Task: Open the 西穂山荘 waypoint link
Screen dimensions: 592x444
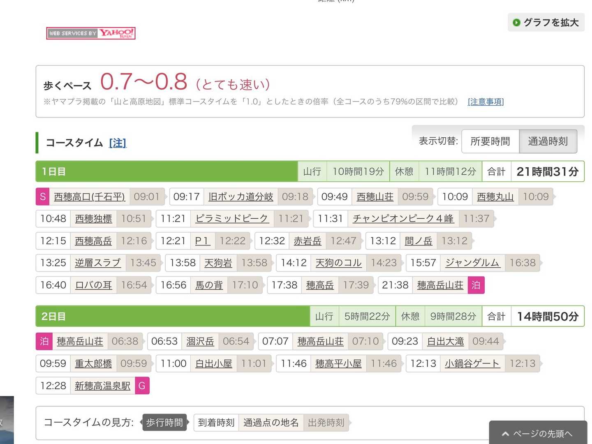Action: pos(375,197)
